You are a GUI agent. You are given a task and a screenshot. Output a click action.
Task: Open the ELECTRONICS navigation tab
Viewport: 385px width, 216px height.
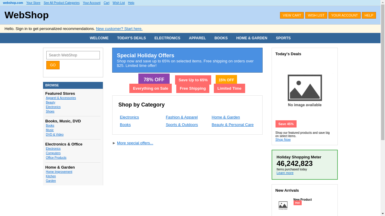click(x=167, y=38)
